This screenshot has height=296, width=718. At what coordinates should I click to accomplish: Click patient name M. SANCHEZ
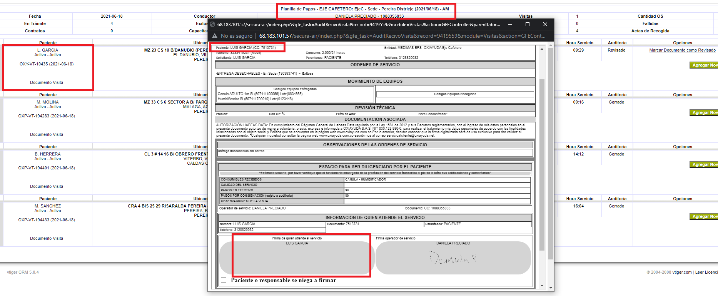click(x=48, y=206)
